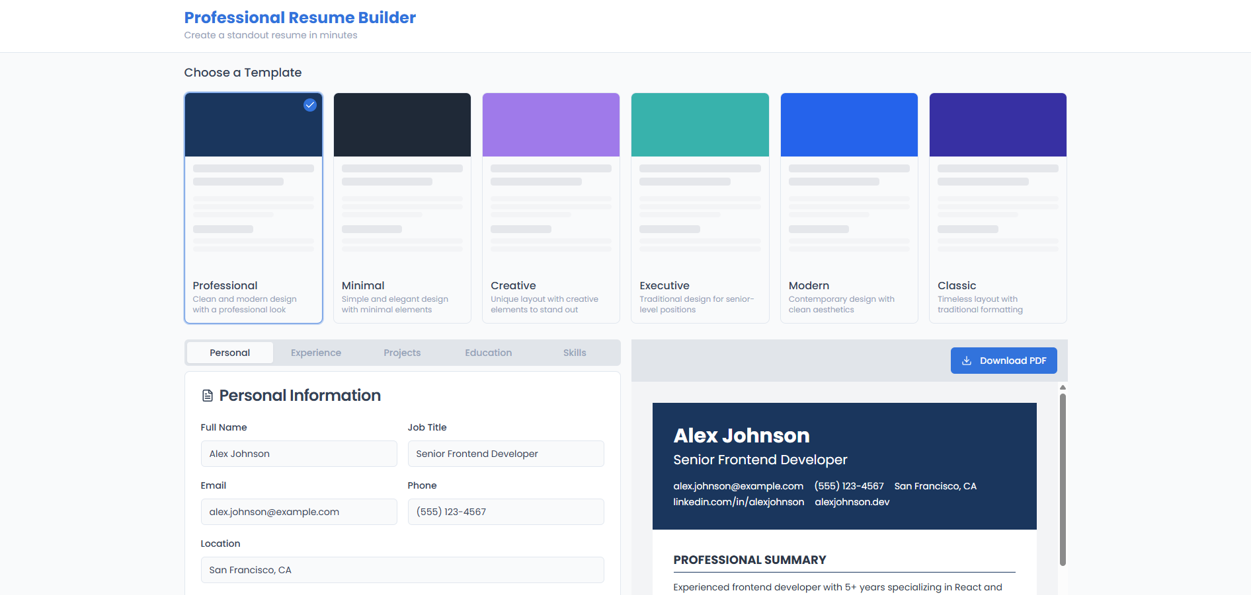
Task: Click linkedin.com/in/alexjohnson in preview
Action: pos(739,502)
